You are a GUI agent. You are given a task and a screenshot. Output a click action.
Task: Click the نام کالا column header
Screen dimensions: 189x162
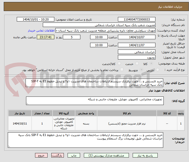point(127,113)
